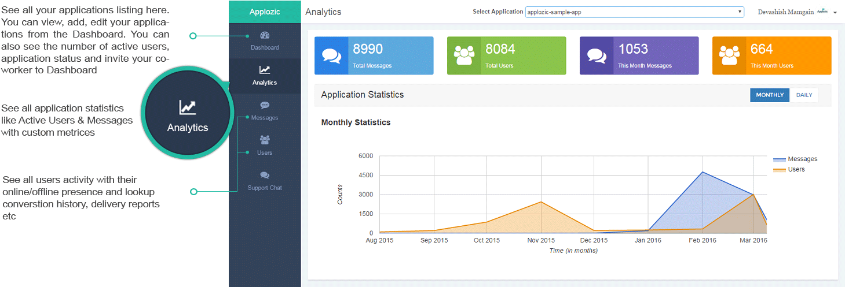Switch to MONTHLY statistics view
The width and height of the screenshot is (845, 287).
[770, 95]
